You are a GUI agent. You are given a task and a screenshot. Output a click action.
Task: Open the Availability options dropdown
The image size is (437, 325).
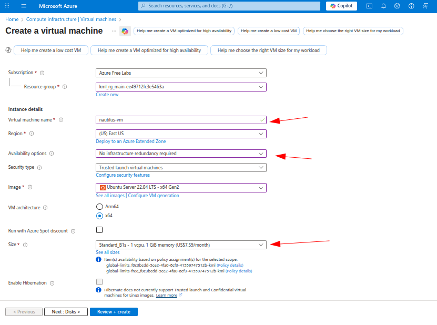(x=181, y=154)
